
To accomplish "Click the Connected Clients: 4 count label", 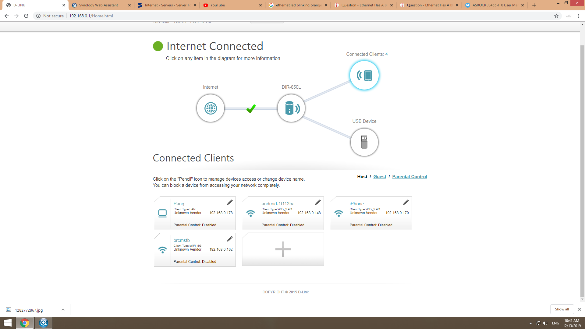I will (367, 54).
